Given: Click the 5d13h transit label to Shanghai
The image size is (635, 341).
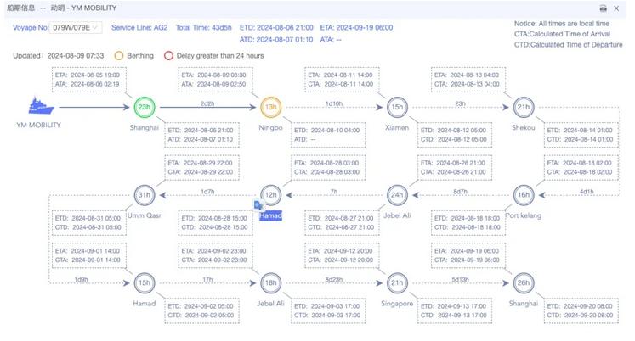Looking at the screenshot, I should 460,280.
